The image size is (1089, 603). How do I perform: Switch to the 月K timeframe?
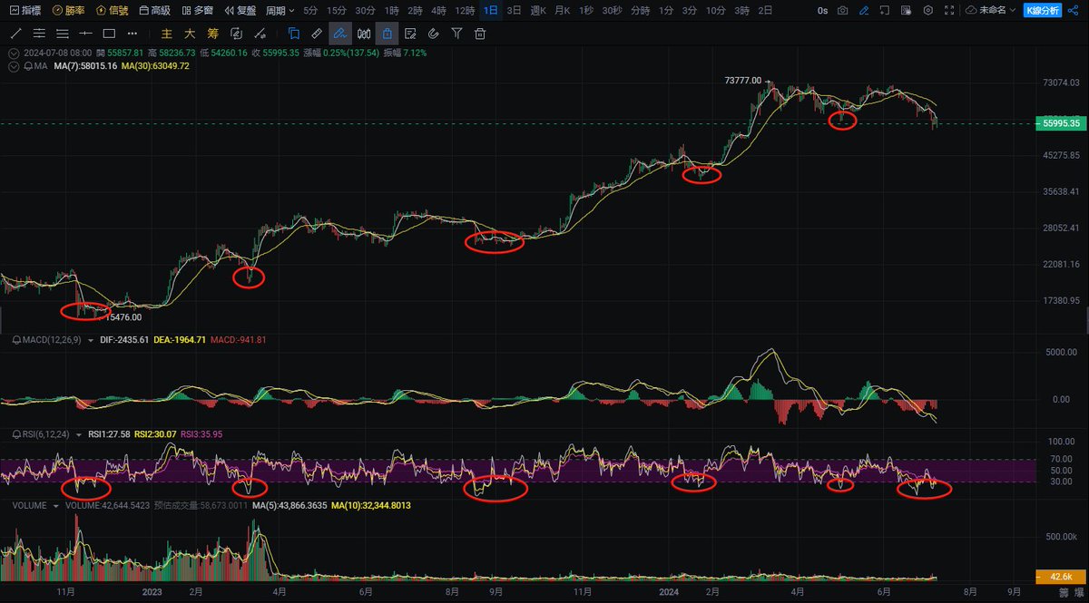click(562, 10)
